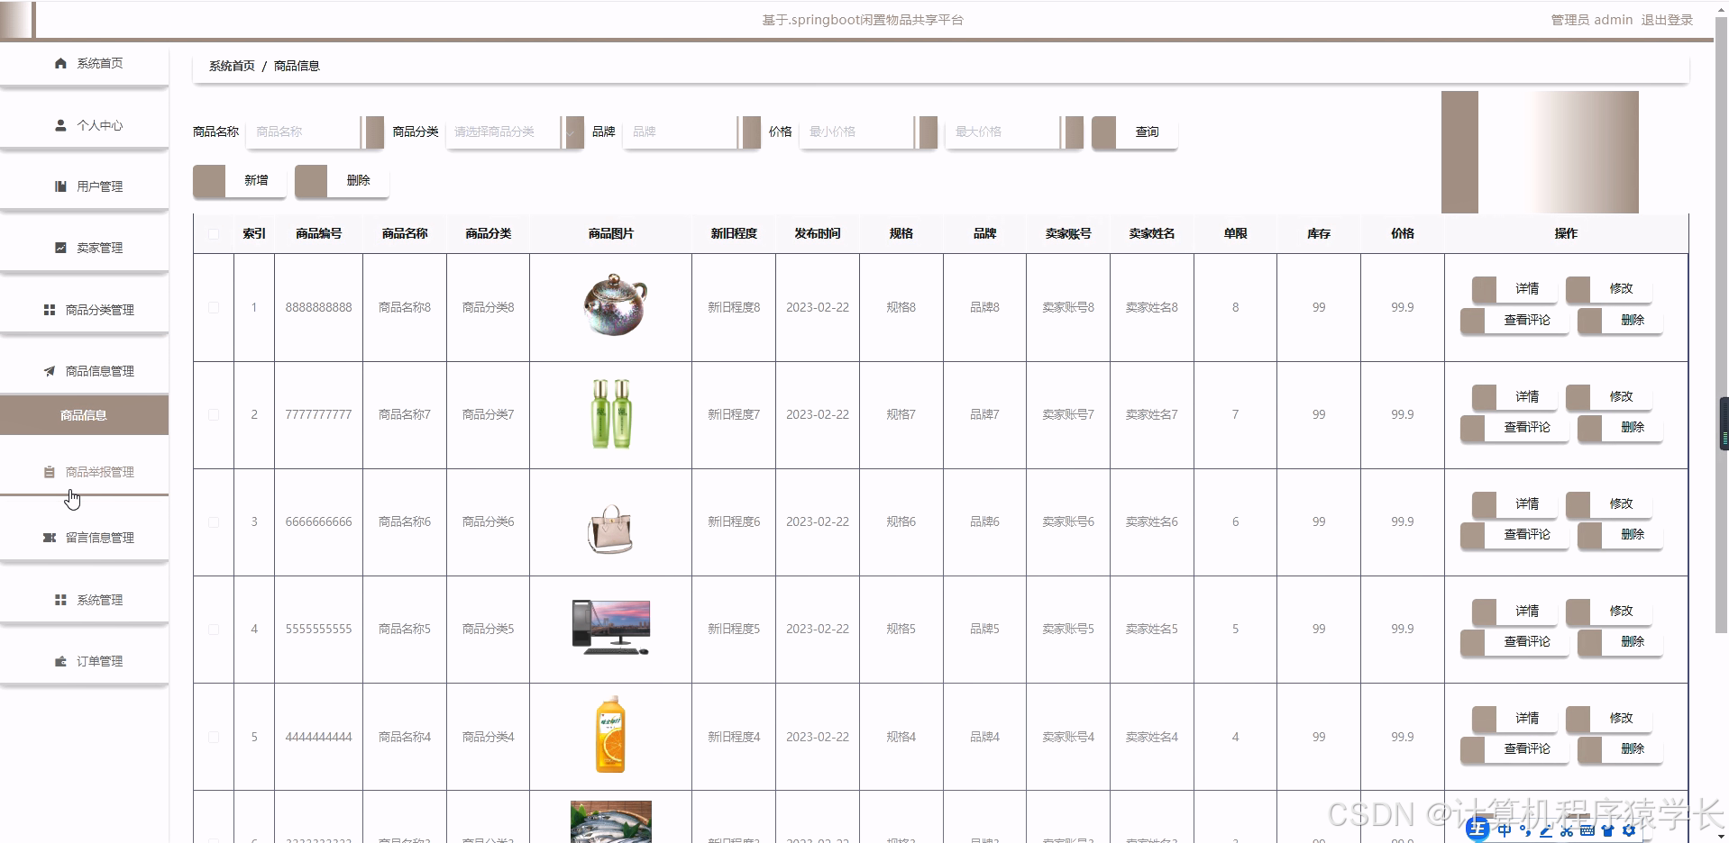Click the chart icon beside 卖家管理
Screen dimensions: 1729x843
[x=60, y=248]
